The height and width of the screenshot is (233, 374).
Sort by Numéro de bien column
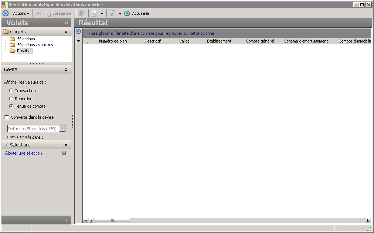113,41
